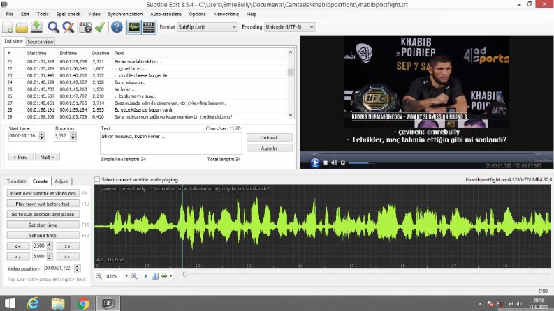Image resolution: width=554 pixels, height=311 pixels.
Task: Open the Video menu
Action: (x=94, y=14)
